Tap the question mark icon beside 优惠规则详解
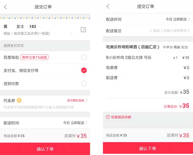Screen dimensions: 193x155 tap(108, 117)
